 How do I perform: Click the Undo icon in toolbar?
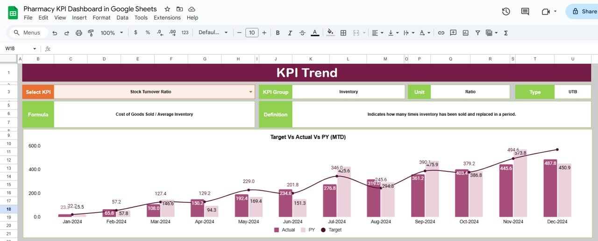[x=55, y=33]
